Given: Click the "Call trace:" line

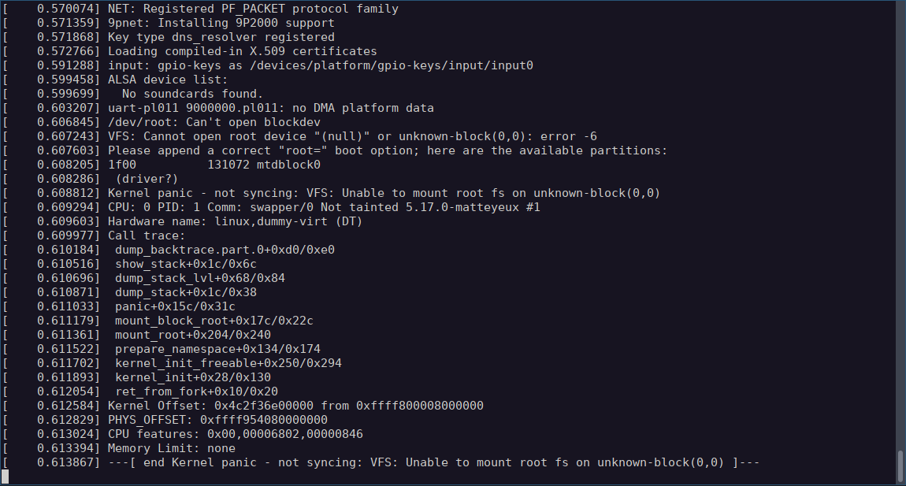Looking at the screenshot, I should [147, 236].
